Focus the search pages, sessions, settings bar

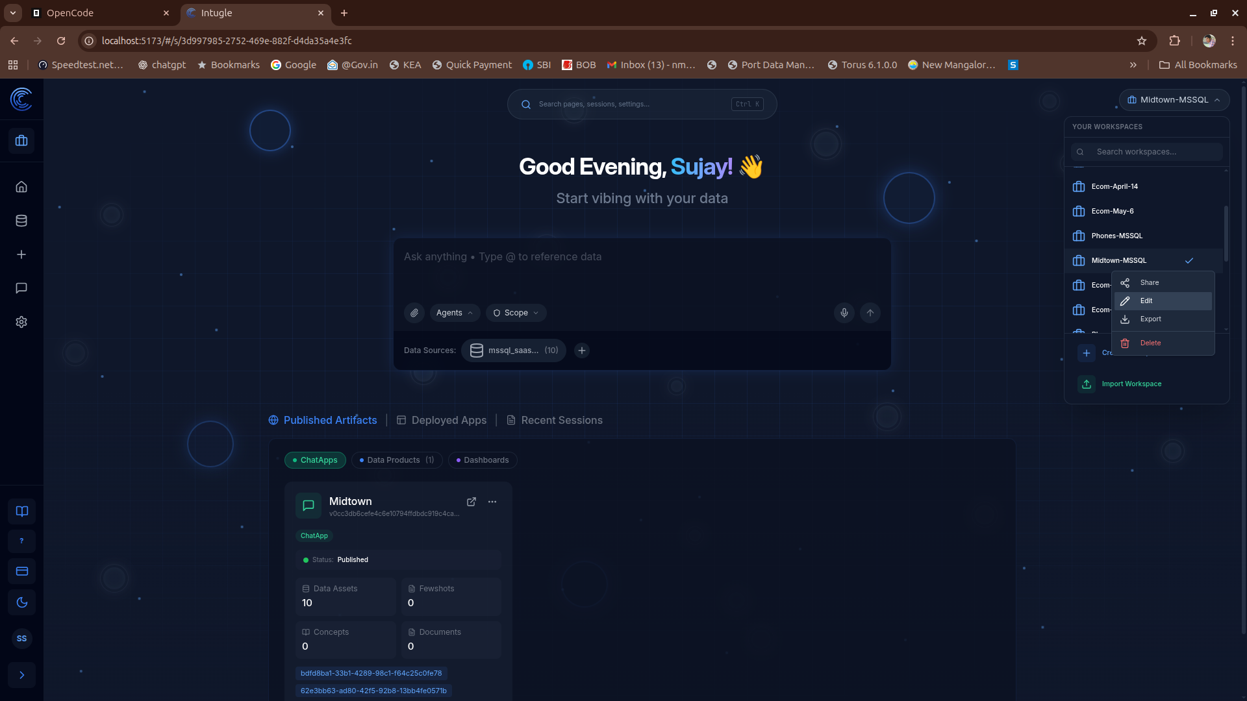pyautogui.click(x=642, y=105)
